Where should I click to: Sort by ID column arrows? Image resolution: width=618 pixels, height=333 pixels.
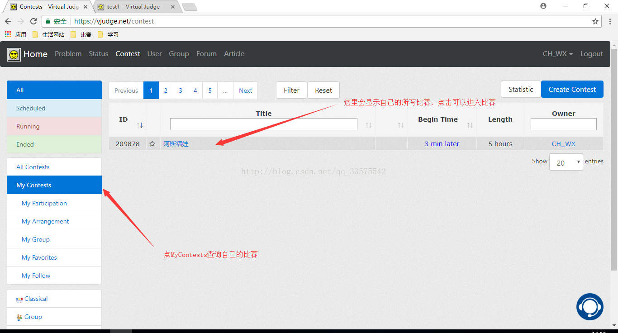point(140,125)
